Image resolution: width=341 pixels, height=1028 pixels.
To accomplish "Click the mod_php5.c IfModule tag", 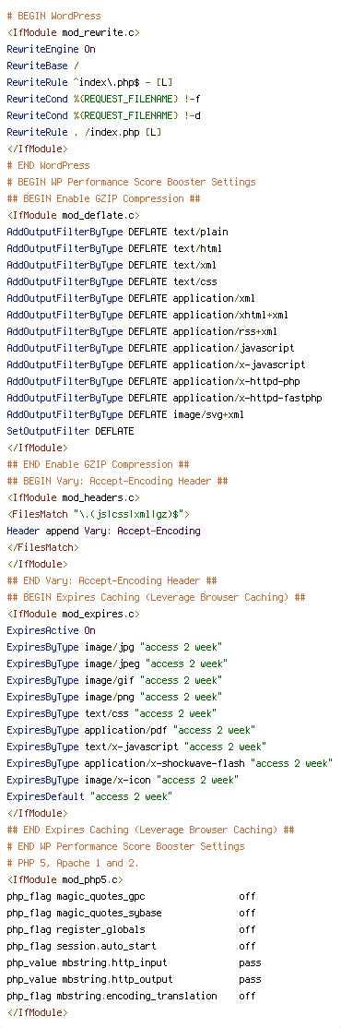I will coord(65,879).
